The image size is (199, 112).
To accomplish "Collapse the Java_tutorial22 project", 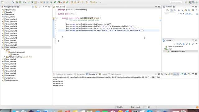I will point(2,47).
